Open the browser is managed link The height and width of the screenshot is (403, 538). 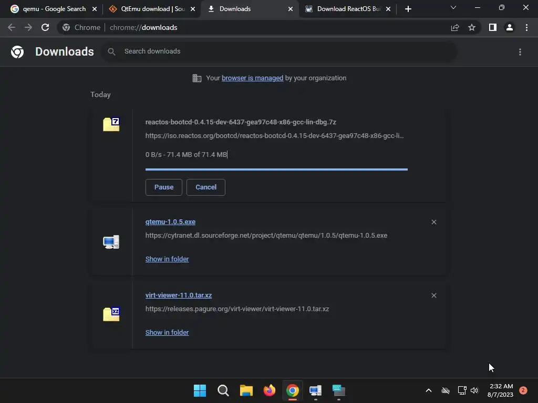tap(253, 78)
